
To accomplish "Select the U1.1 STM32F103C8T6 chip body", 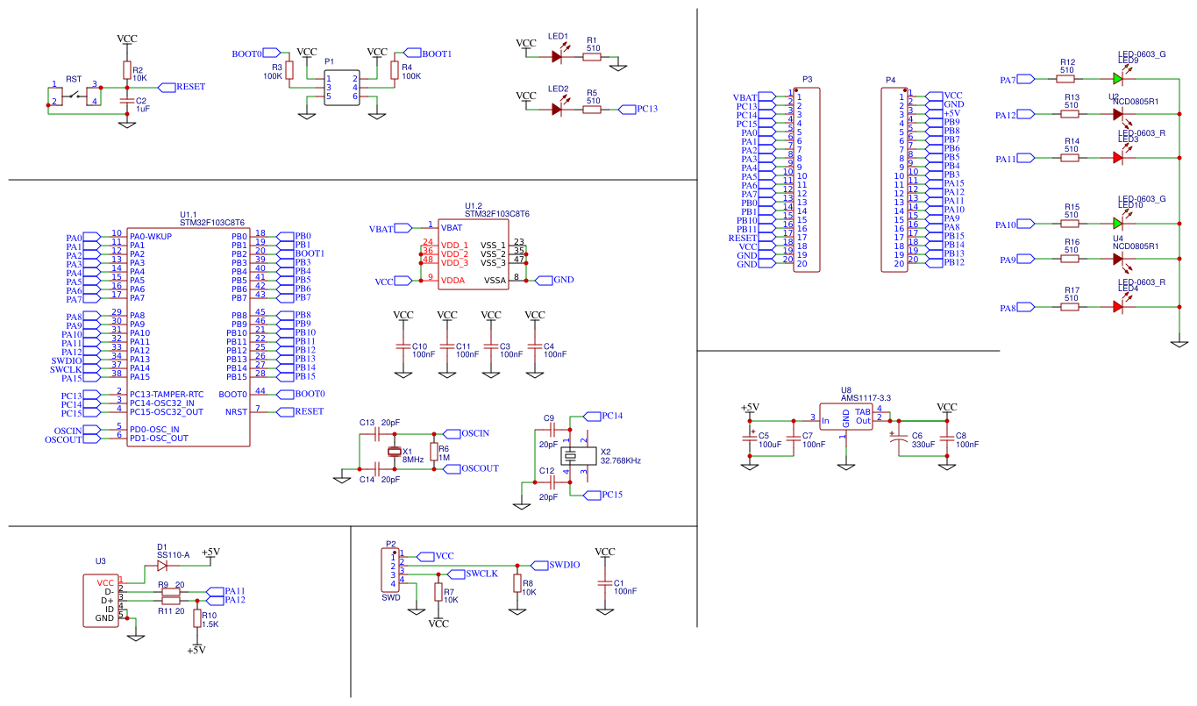I will pos(189,337).
